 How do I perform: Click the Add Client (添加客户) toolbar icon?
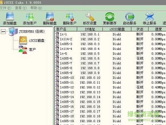30,16
